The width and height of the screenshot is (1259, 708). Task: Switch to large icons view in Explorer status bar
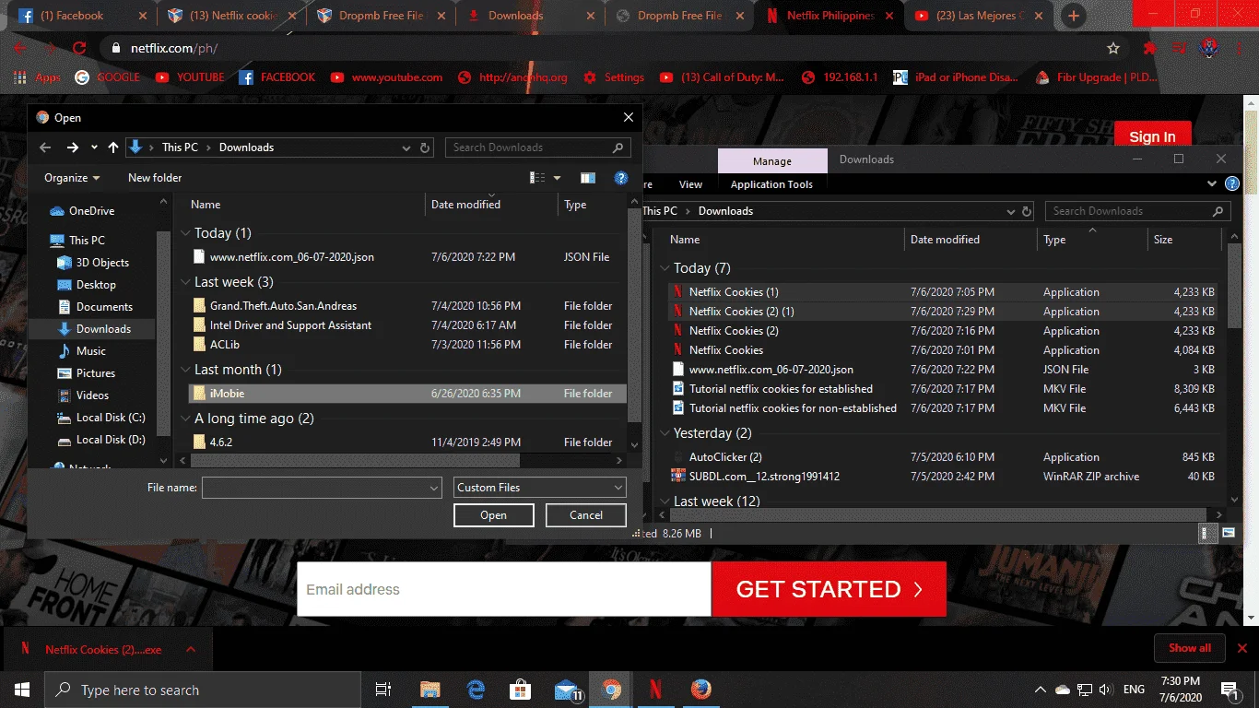click(x=1229, y=533)
